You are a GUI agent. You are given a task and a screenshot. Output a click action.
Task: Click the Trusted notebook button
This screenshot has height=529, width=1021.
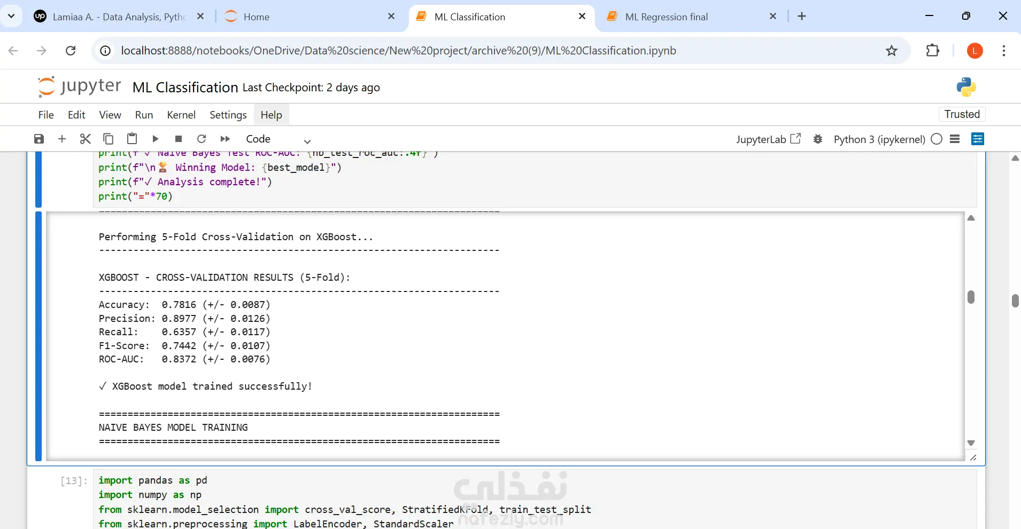962,114
